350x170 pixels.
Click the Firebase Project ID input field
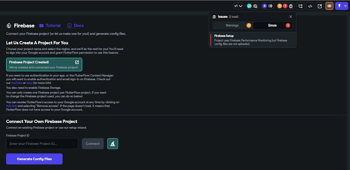click(x=42, y=144)
